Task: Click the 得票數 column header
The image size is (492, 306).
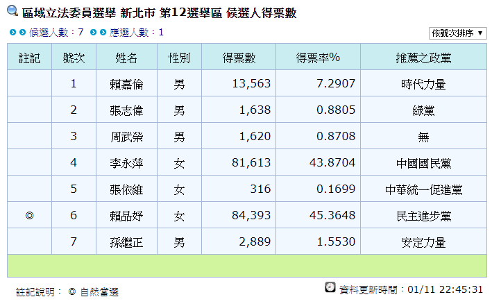Action: [239, 58]
